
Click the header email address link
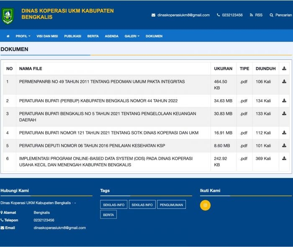pos(183,15)
